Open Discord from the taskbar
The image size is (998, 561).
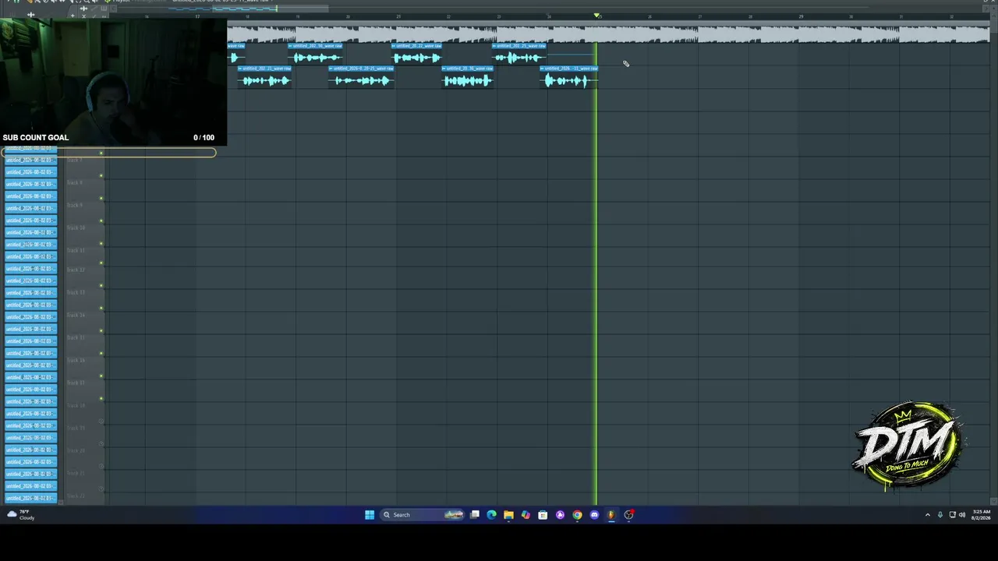pos(594,514)
